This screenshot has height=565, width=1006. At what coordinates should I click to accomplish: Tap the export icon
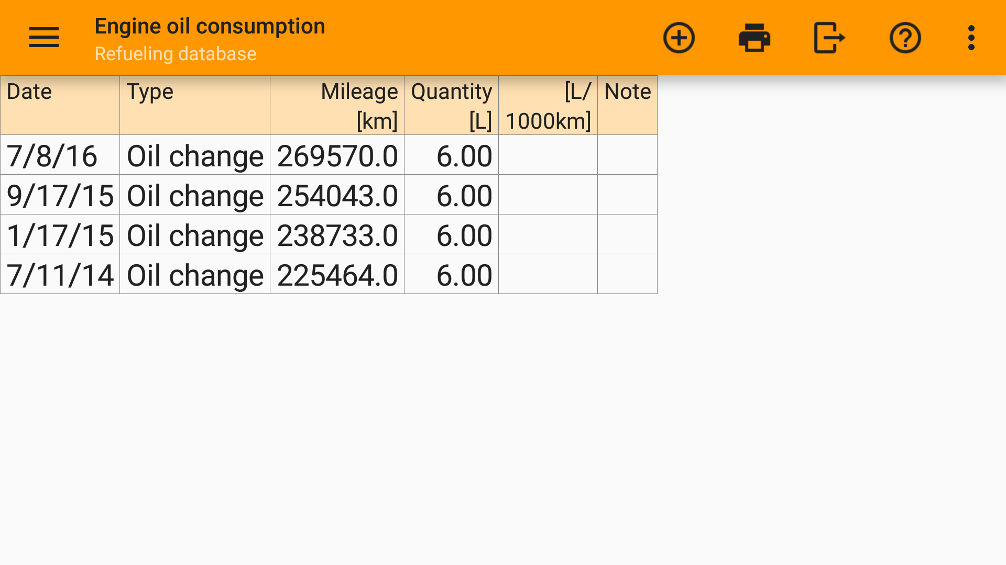point(829,38)
